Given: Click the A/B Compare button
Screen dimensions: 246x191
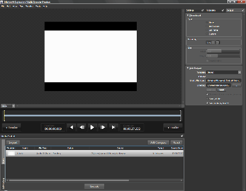Looking at the screenshot, I should point(158,142).
